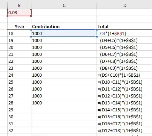Image resolution: width=152 pixels, height=136 pixels.
Task: Click the Year header cell
Action: (19, 26)
